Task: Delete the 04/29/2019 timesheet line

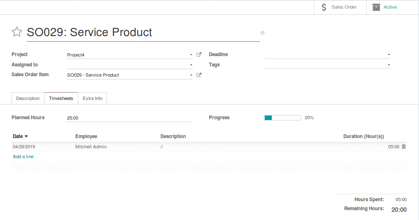Action: click(403, 147)
